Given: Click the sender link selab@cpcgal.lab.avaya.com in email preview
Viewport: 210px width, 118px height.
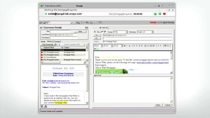Looking at the screenshot, I should [58, 81].
